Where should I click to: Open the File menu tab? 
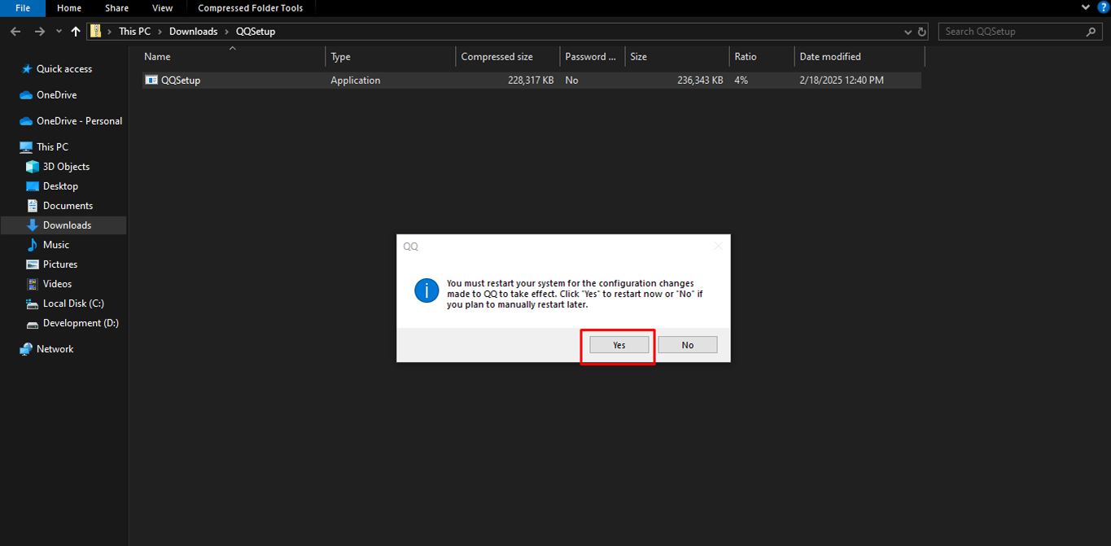coord(23,8)
